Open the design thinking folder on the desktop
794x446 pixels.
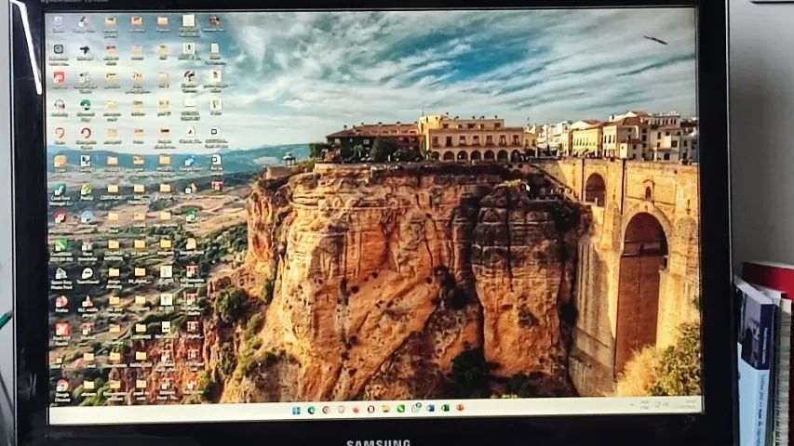(x=114, y=279)
